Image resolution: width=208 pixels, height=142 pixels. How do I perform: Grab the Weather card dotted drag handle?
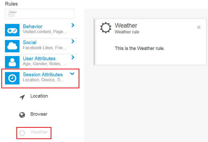click(x=95, y=42)
